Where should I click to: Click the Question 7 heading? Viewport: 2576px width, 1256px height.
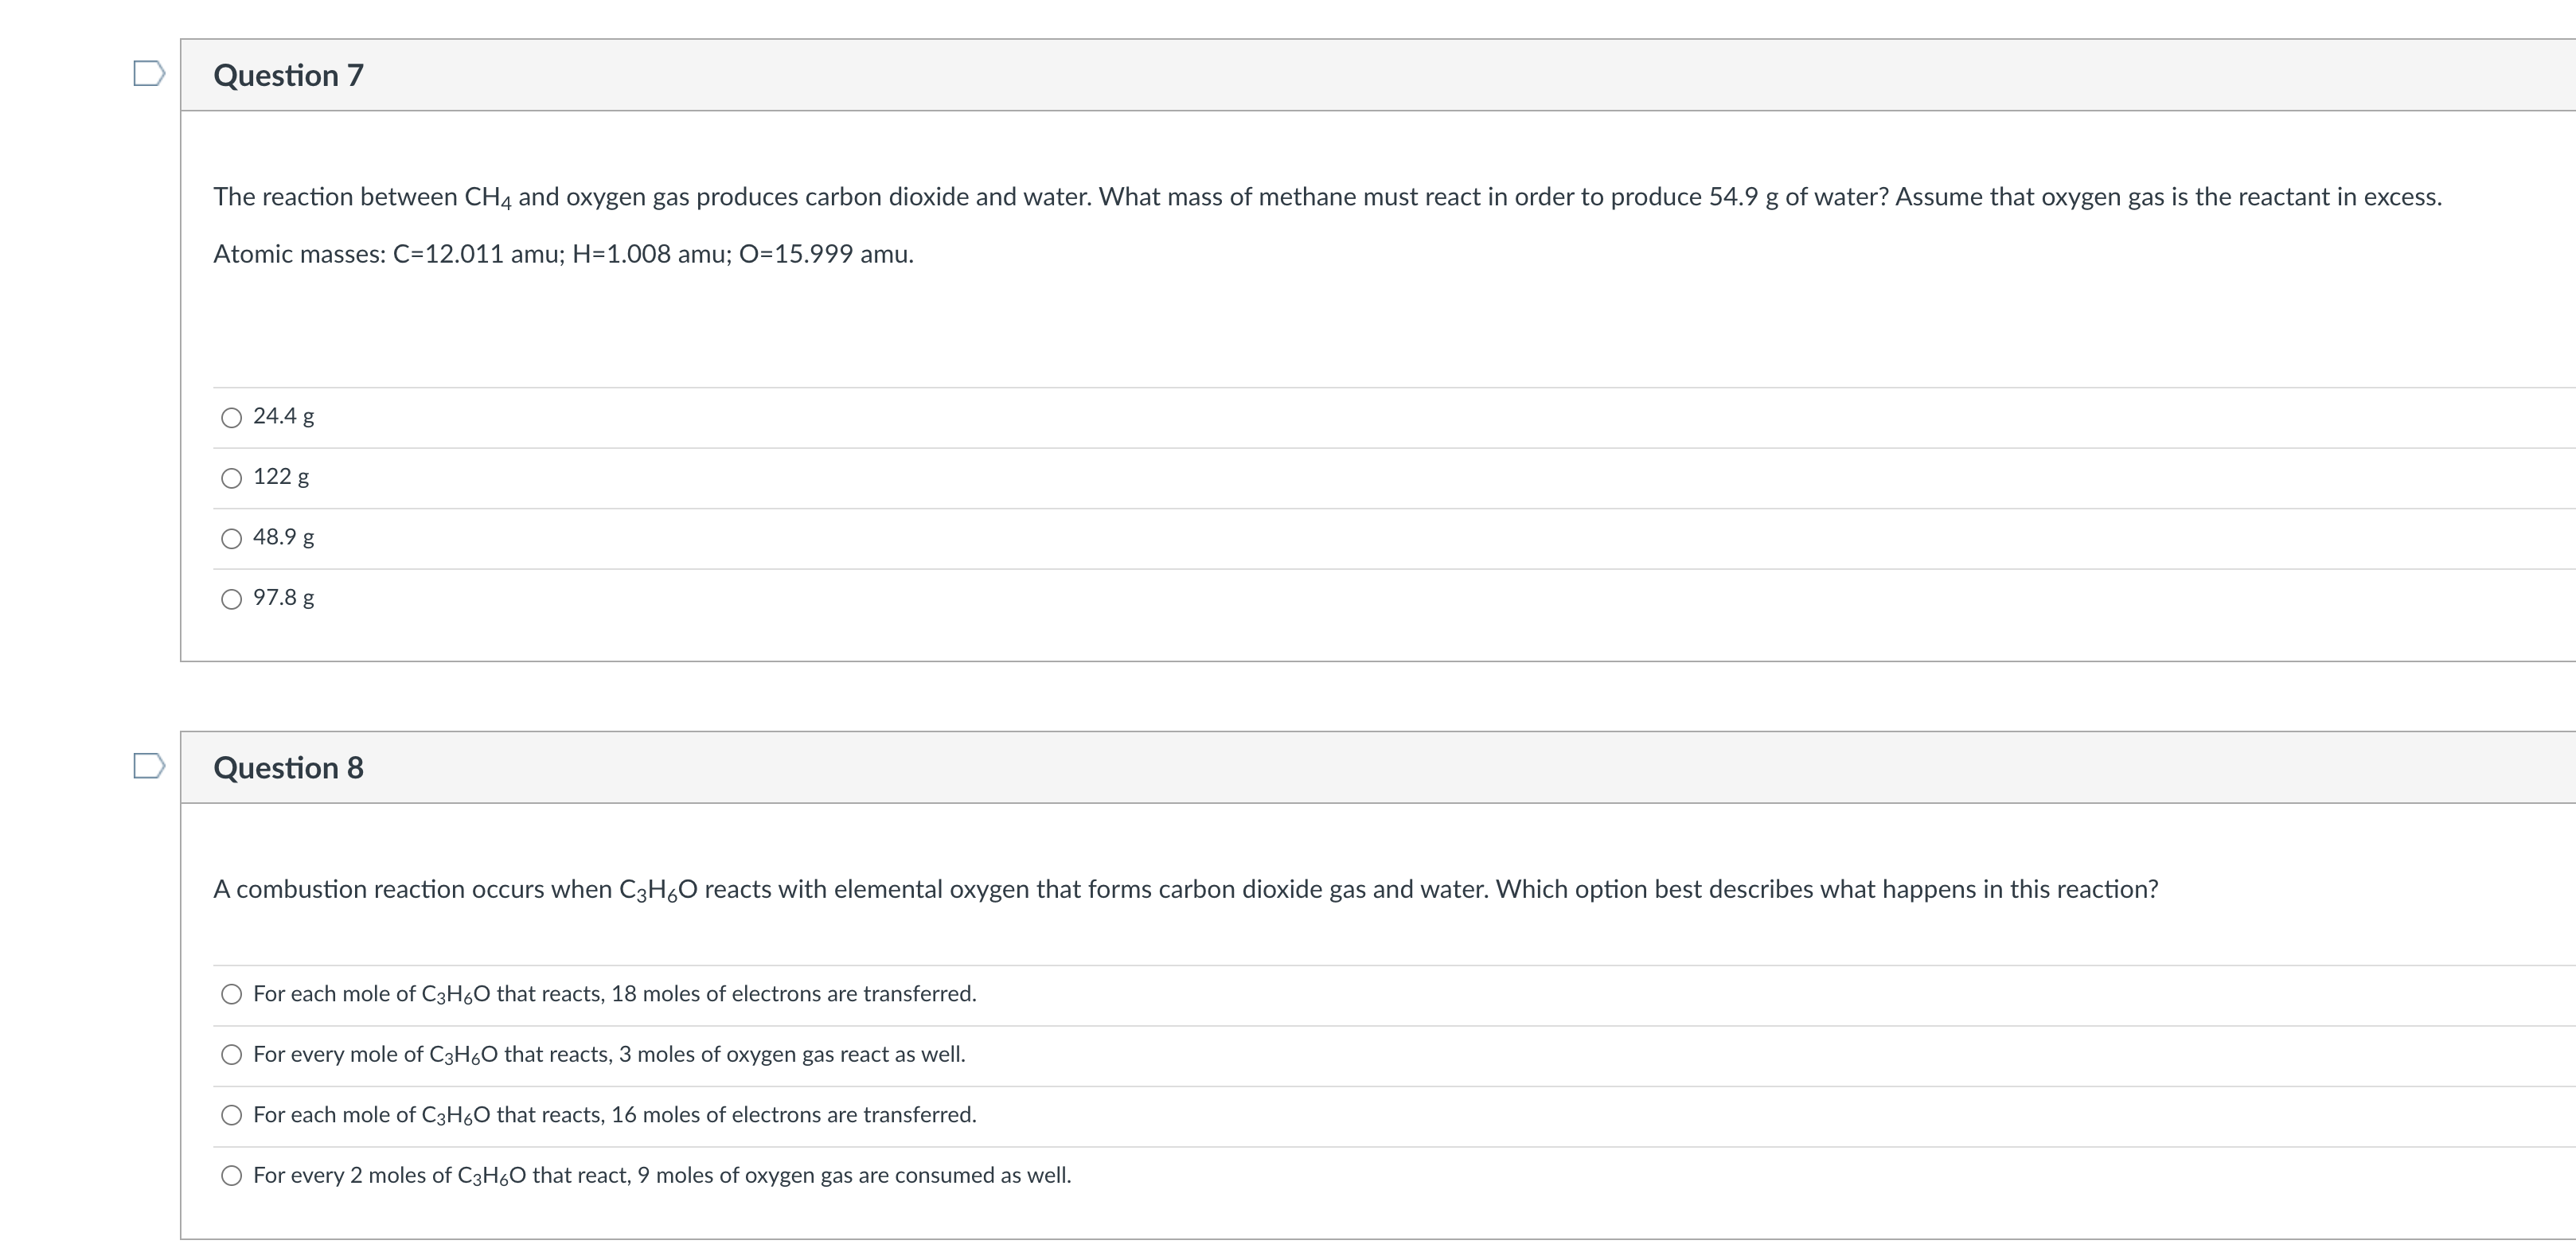[x=288, y=75]
